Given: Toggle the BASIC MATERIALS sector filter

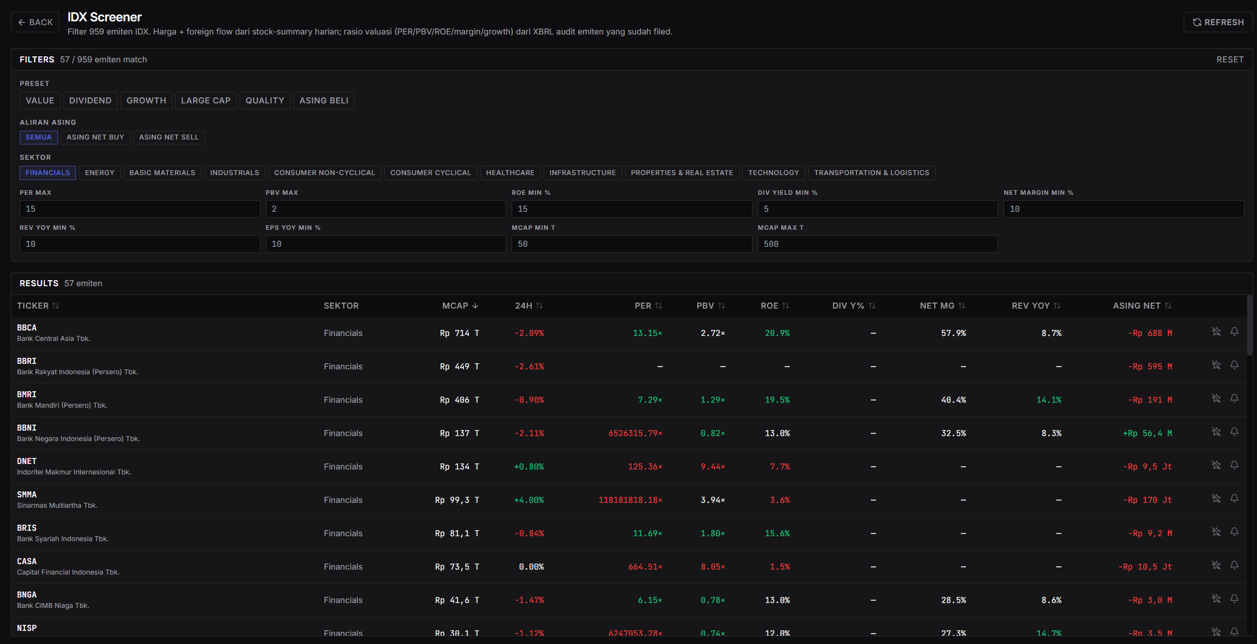Looking at the screenshot, I should pos(162,173).
